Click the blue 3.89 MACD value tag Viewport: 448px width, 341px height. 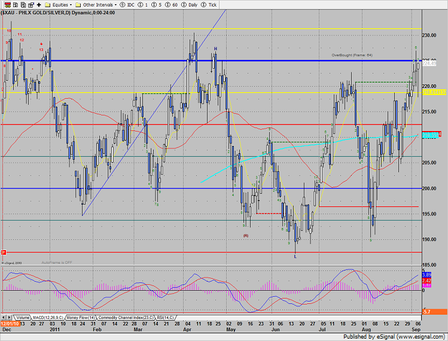coord(426,275)
